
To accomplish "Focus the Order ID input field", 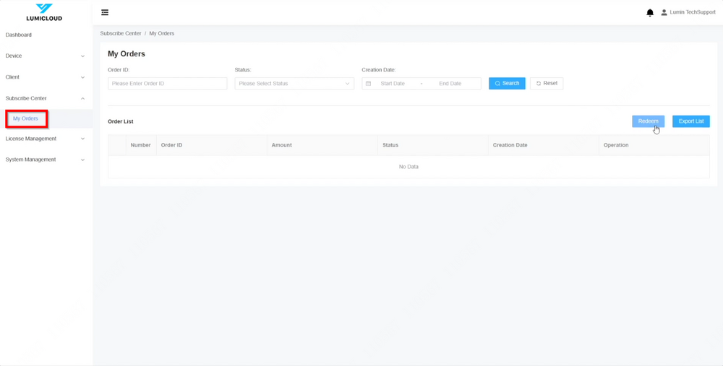I will pyautogui.click(x=167, y=84).
